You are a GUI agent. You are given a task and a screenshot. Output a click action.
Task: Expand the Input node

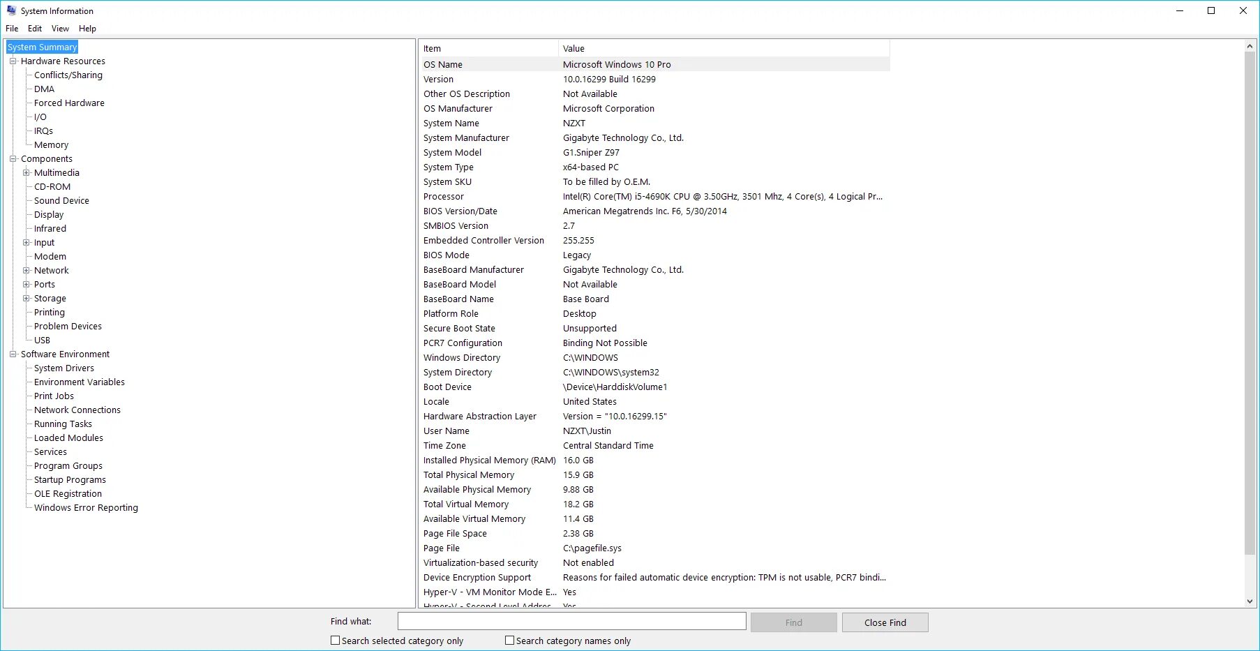tap(27, 242)
